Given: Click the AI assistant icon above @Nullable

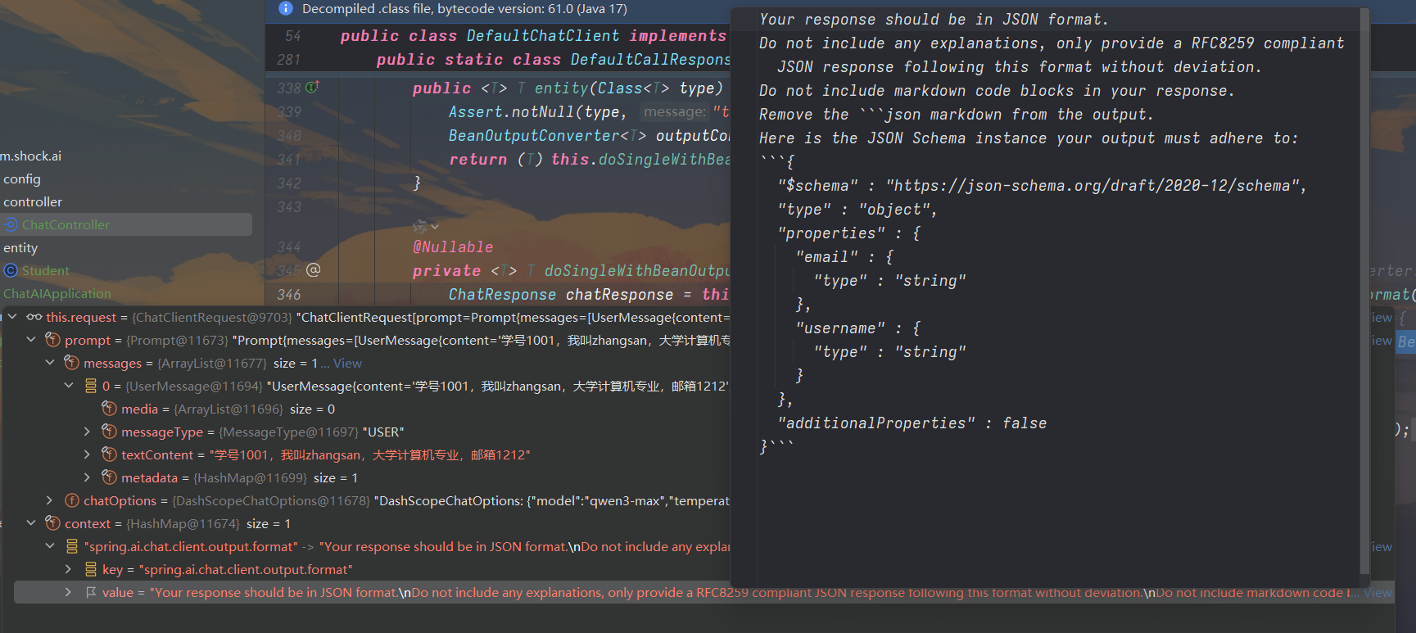Looking at the screenshot, I should (420, 226).
